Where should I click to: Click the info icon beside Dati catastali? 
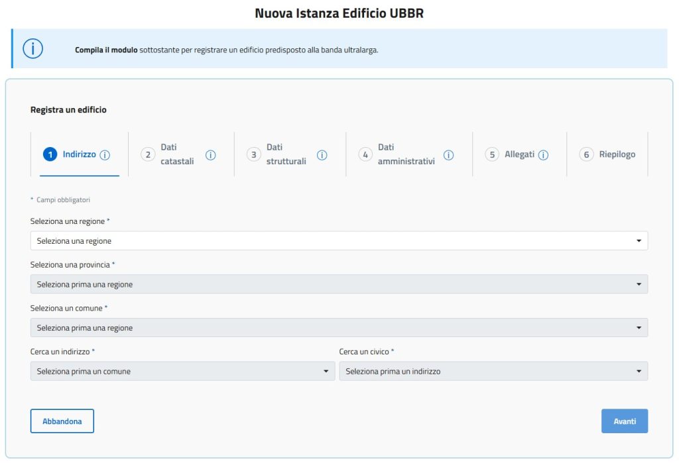click(211, 155)
